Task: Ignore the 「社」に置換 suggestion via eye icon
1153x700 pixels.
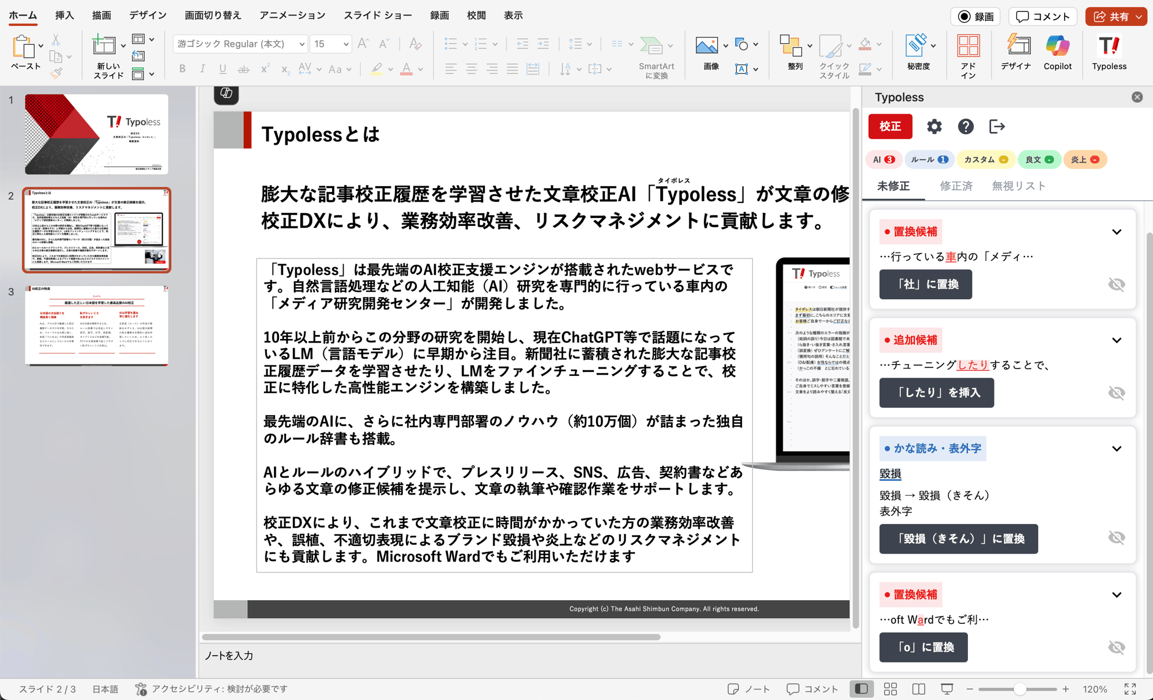Action: (x=1116, y=284)
